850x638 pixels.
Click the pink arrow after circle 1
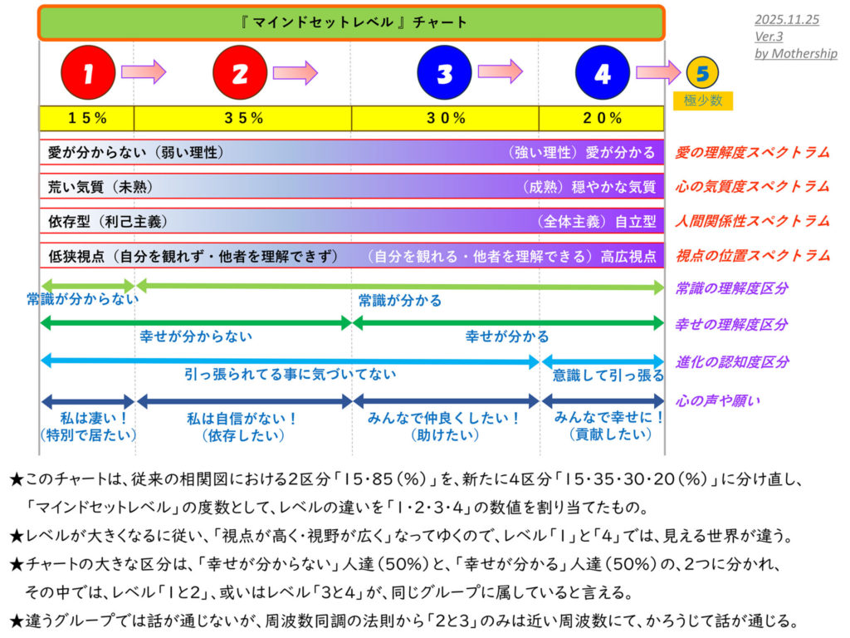pyautogui.click(x=143, y=72)
